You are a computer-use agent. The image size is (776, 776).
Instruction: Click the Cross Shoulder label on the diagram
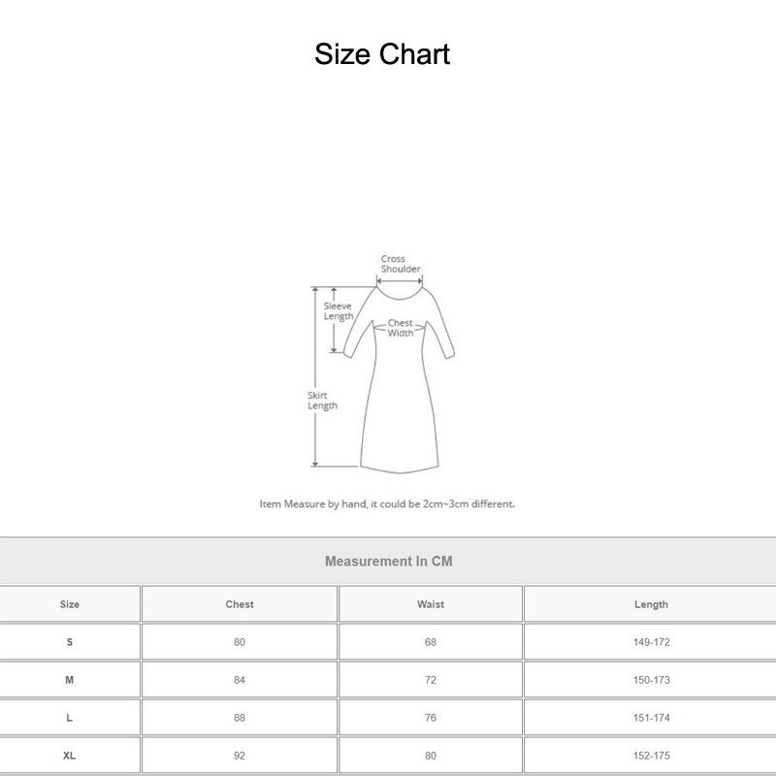(x=399, y=264)
